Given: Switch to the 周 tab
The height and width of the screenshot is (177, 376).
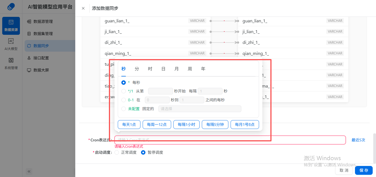Looking at the screenshot, I should (x=190, y=69).
